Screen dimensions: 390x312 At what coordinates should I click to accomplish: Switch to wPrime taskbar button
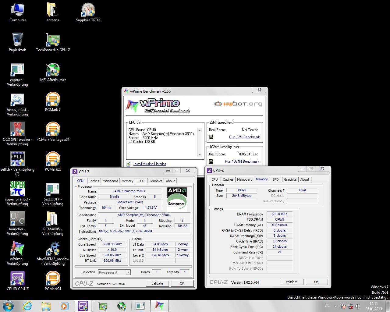(x=159, y=306)
